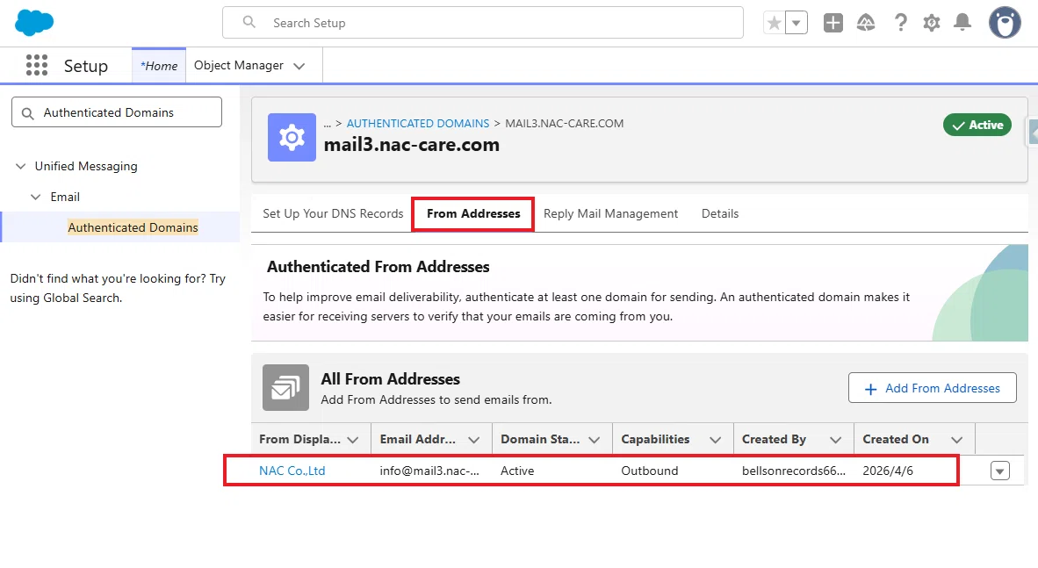Screen dimensions: 1038x568
Task: Open the Domain Status column menu chevron
Action: point(595,440)
